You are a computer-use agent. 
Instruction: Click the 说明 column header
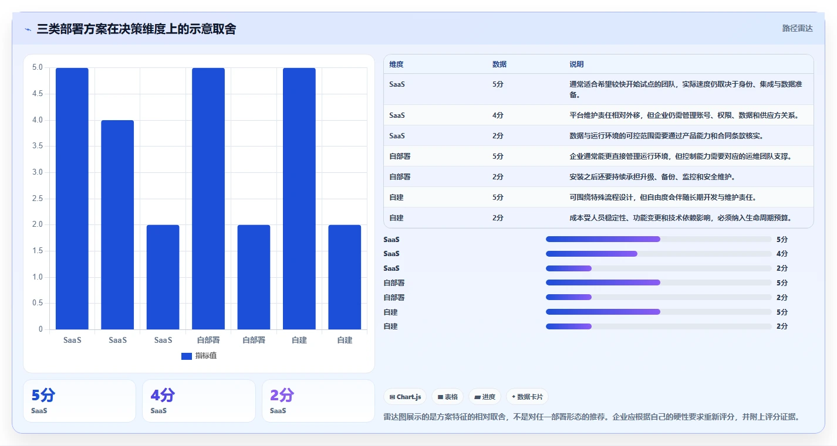tap(576, 64)
